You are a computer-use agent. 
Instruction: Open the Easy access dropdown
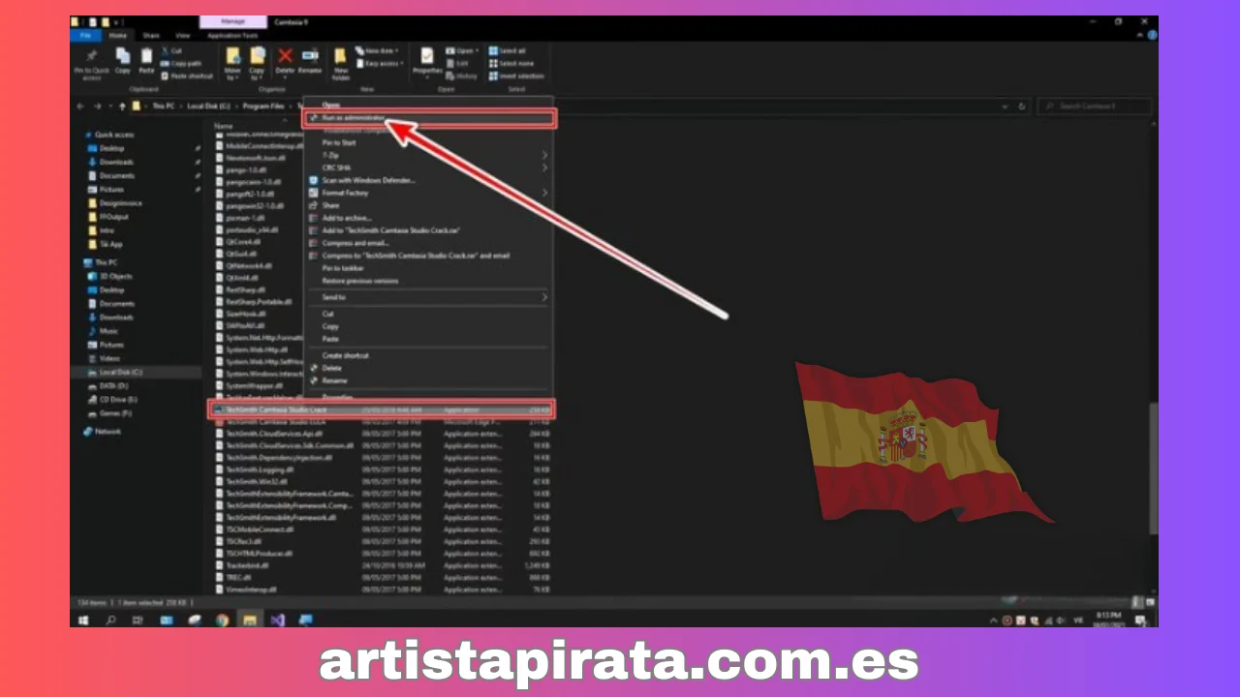[x=379, y=64]
